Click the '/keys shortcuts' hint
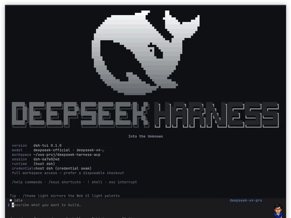 [65, 182]
